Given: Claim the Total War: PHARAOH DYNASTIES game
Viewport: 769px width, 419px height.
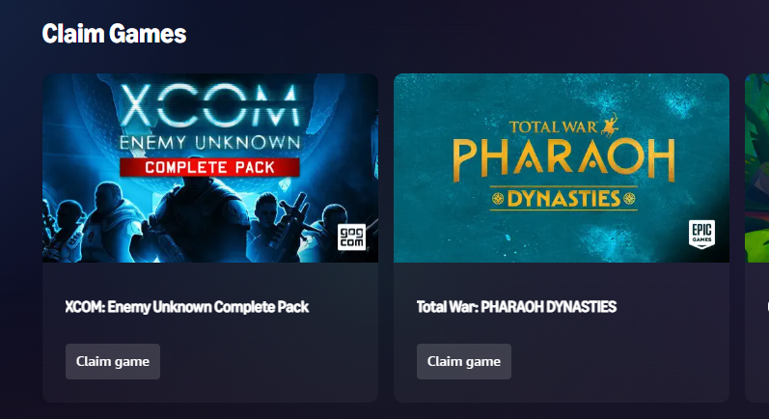Looking at the screenshot, I should pos(464,362).
